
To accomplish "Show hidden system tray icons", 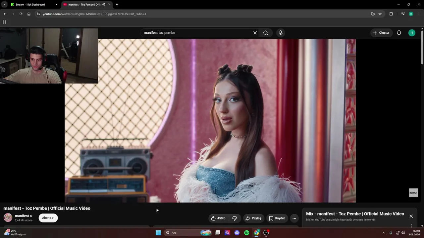I will click(384, 233).
